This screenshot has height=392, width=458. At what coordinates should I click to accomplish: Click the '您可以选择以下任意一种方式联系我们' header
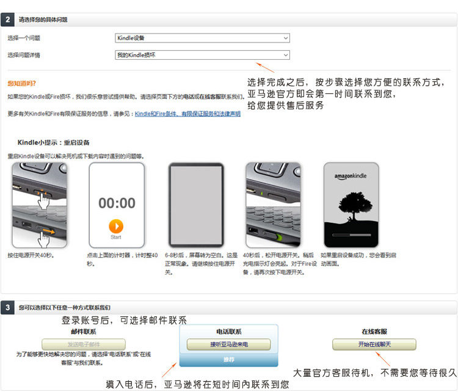tap(65, 308)
